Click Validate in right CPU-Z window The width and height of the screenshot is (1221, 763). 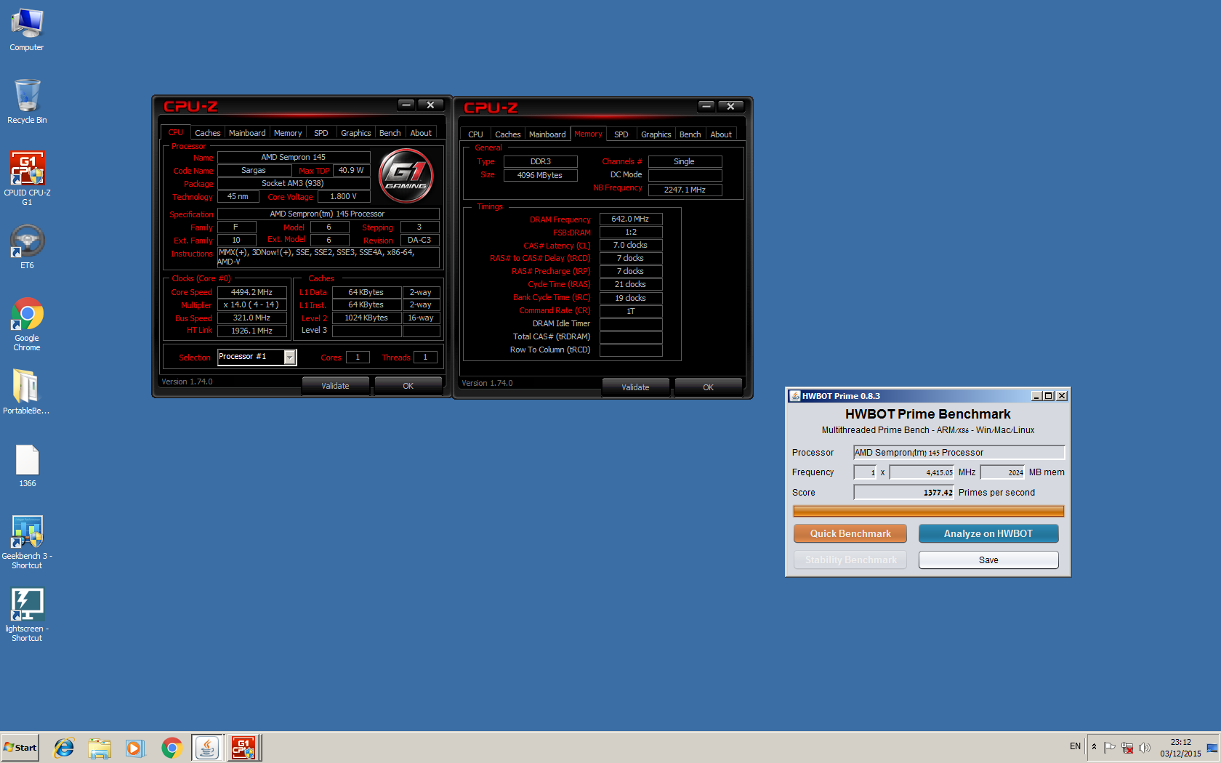(635, 387)
